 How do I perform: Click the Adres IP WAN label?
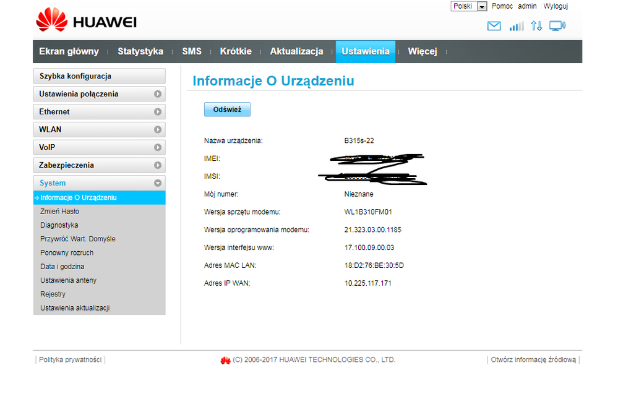pyautogui.click(x=227, y=283)
